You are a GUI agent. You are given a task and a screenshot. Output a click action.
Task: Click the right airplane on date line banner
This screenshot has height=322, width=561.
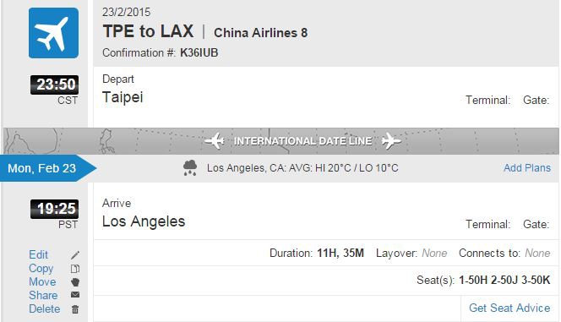click(391, 141)
